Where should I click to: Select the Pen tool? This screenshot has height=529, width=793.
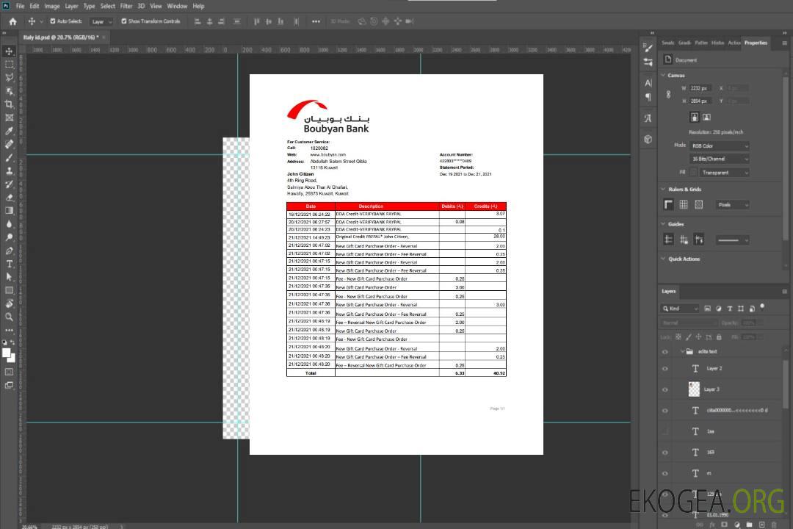tap(9, 251)
